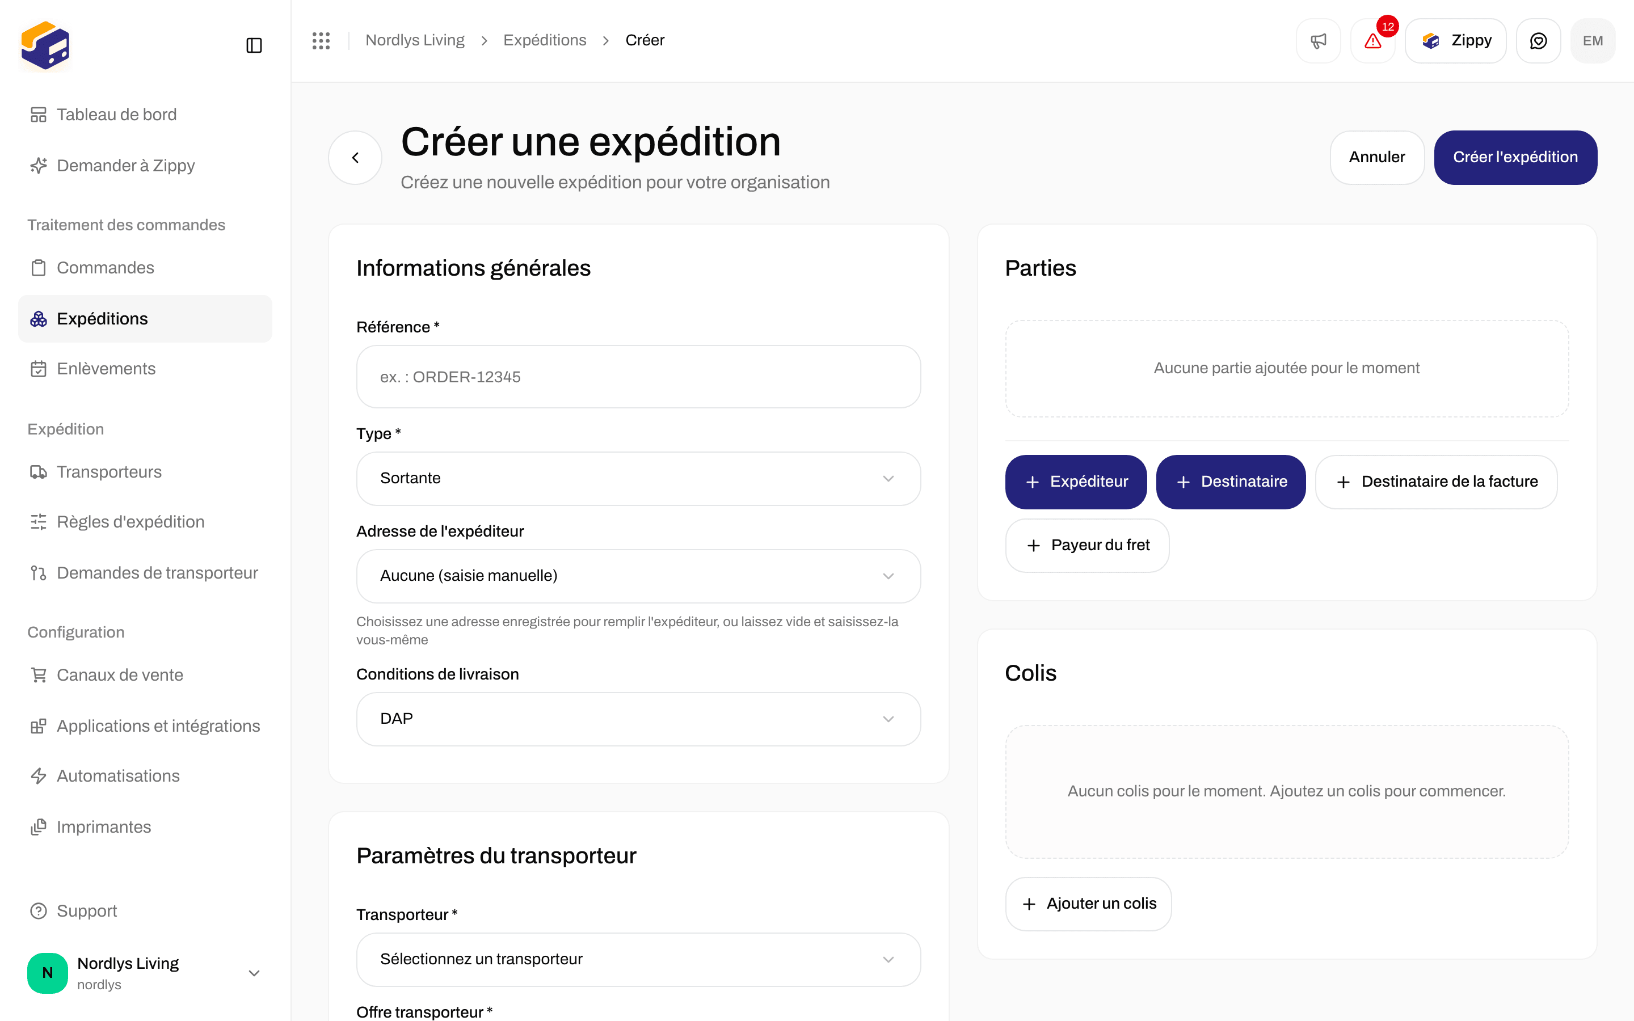Image resolution: width=1634 pixels, height=1021 pixels.
Task: Open the EM user avatar menu
Action: point(1593,40)
